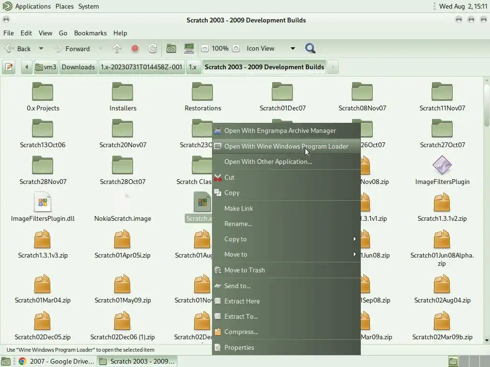The height and width of the screenshot is (367, 490).
Task: Select the Scratch01May09.zip archive icon
Action: point(122,284)
